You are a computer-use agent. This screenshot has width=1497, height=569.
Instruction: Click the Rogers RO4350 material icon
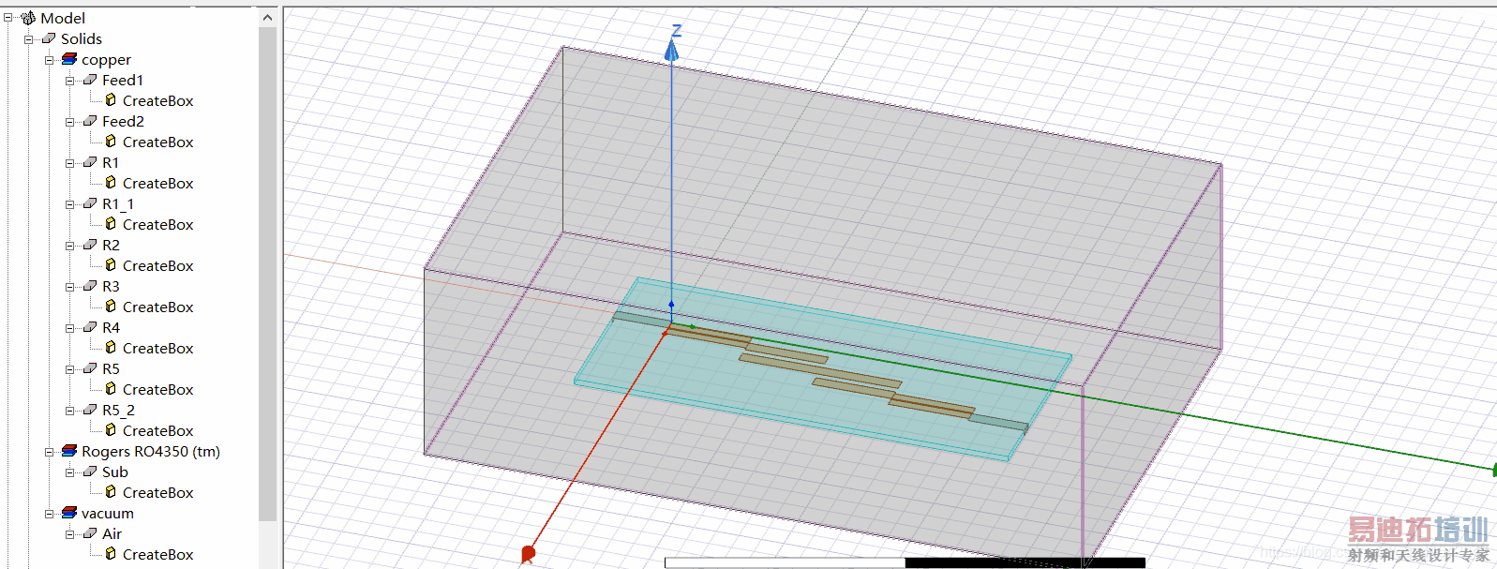[x=69, y=451]
